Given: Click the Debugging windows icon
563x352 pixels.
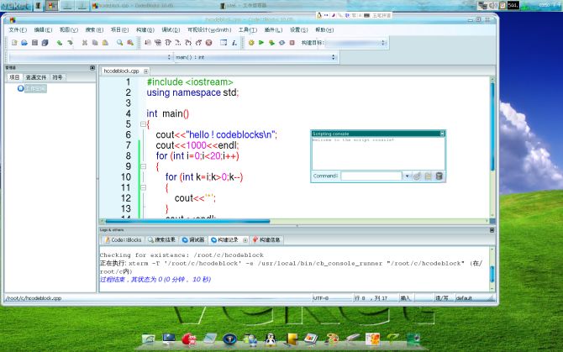Looking at the screenshot, I should click(224, 43).
